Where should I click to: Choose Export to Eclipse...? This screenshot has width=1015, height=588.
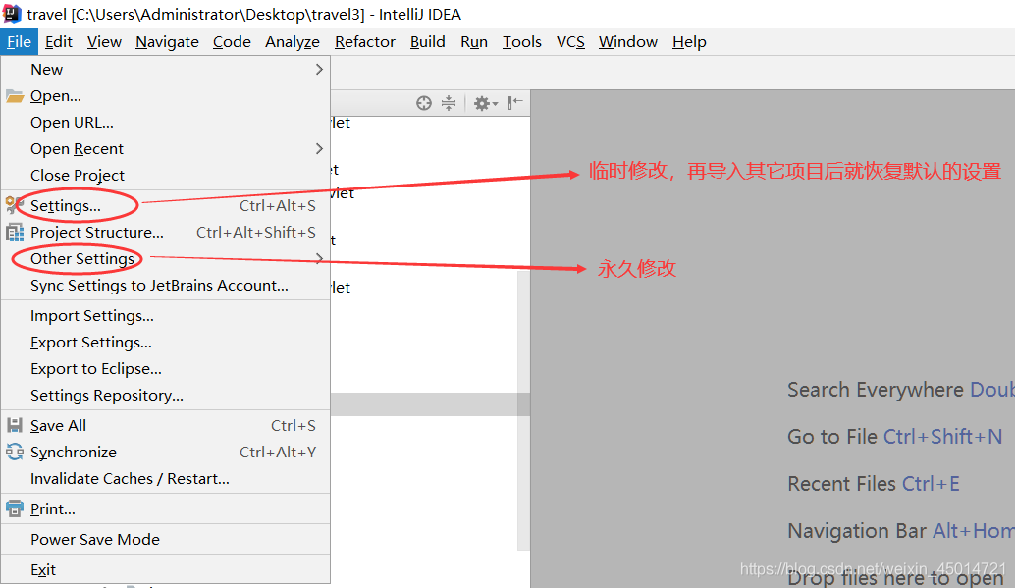click(x=166, y=368)
